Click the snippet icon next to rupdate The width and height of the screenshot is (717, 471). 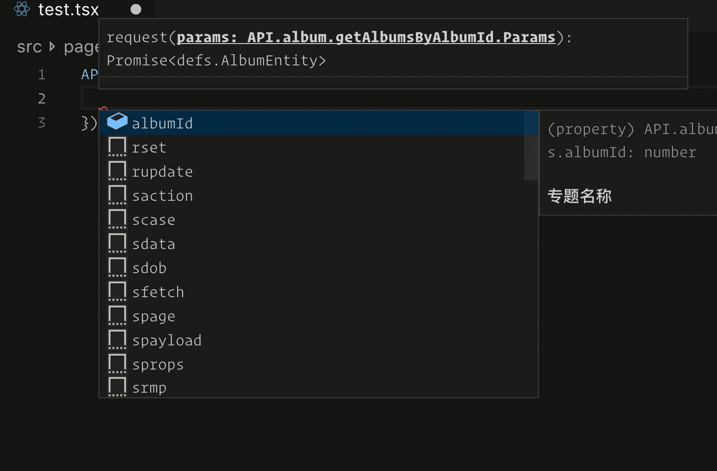(x=117, y=170)
